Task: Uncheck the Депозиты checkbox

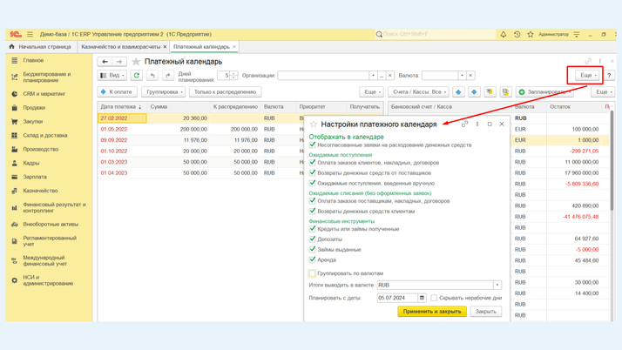Action: 313,239
